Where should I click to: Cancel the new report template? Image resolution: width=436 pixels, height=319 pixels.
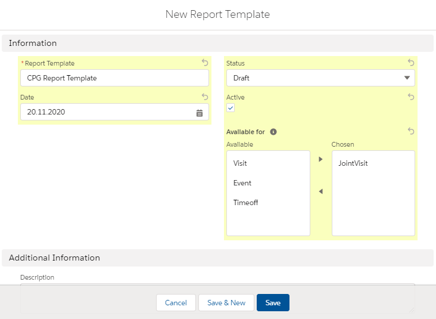tap(176, 302)
